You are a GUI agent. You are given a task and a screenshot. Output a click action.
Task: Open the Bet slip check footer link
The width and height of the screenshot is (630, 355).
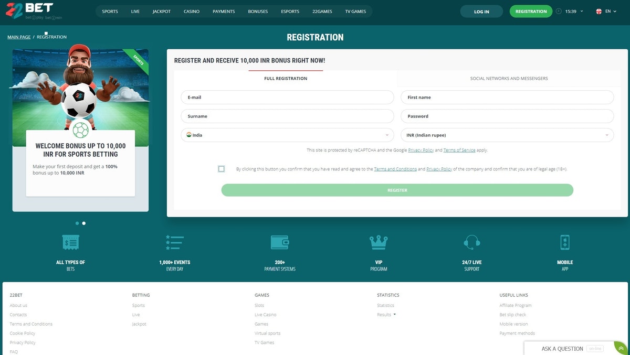coord(513,315)
